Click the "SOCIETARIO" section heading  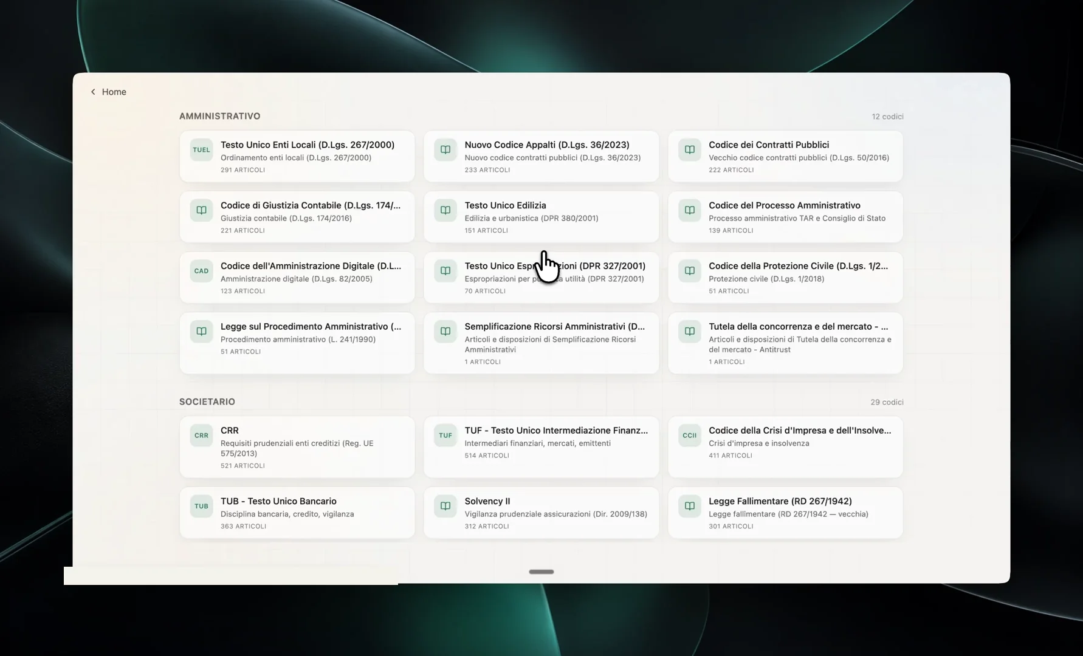coord(207,402)
